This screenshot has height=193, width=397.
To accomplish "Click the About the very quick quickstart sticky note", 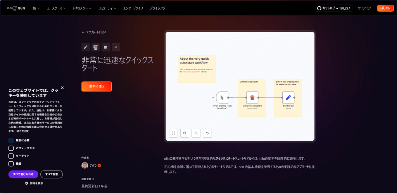I will (197, 69).
